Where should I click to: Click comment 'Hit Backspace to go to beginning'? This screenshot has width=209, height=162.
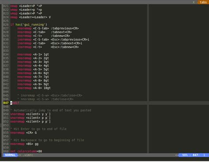47,140
